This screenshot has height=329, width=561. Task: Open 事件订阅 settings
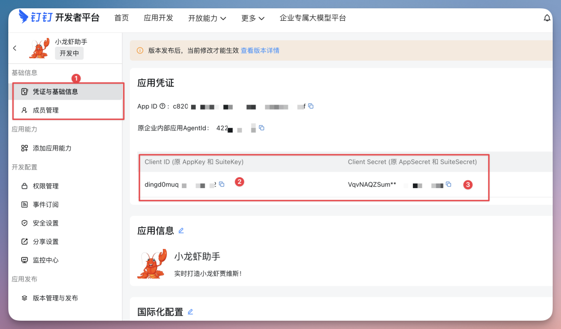point(44,204)
